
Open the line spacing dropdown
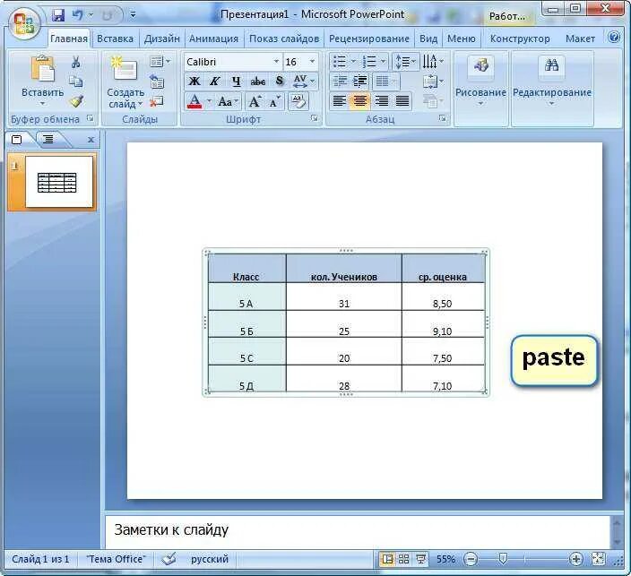coord(406,62)
